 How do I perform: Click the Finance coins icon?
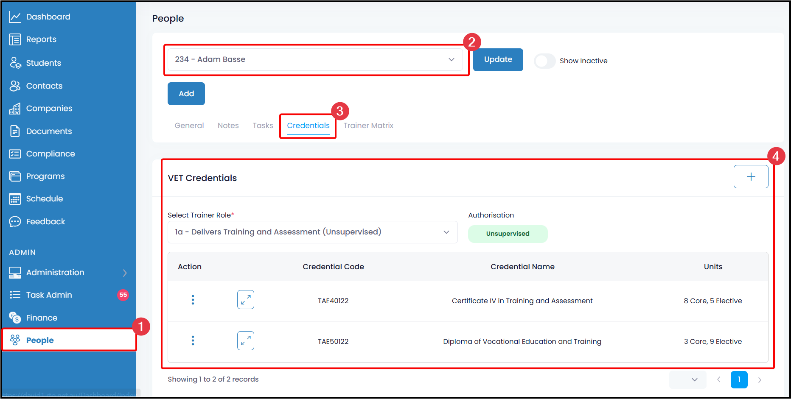[15, 318]
